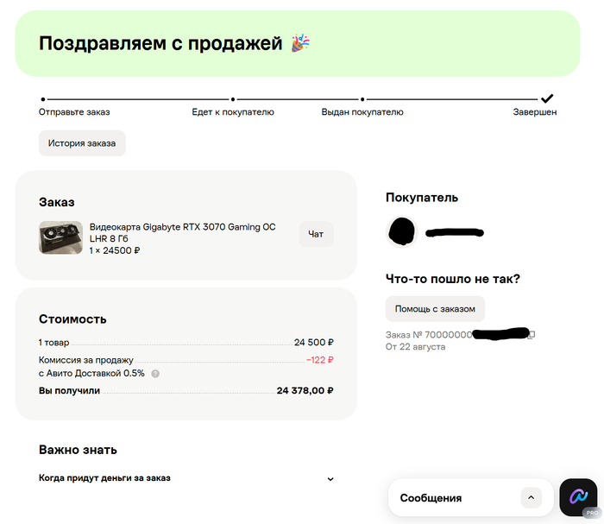
Task: Open Чат with the buyer
Action: (316, 234)
